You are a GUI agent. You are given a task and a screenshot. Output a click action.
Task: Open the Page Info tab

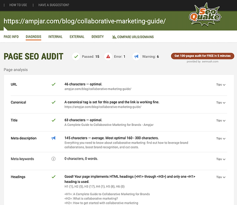[x=11, y=37]
